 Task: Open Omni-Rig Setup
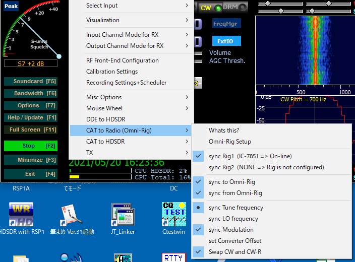(272, 142)
